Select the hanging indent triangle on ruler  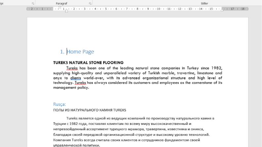point(66,10)
